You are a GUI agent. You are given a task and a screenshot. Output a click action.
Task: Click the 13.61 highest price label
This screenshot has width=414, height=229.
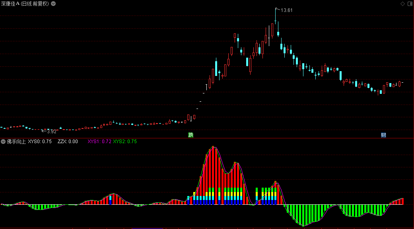[286, 10]
